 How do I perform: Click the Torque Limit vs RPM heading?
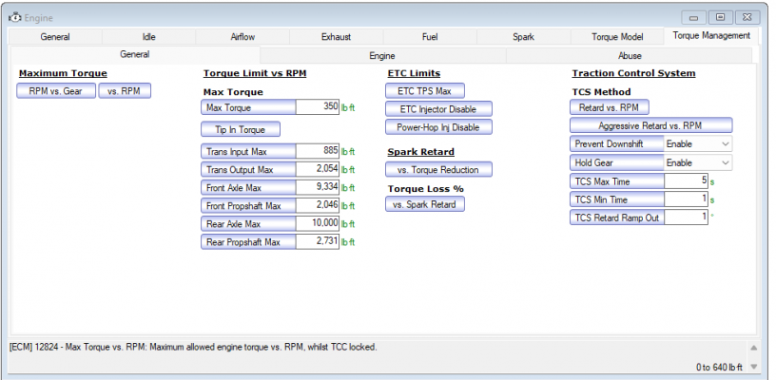click(255, 73)
